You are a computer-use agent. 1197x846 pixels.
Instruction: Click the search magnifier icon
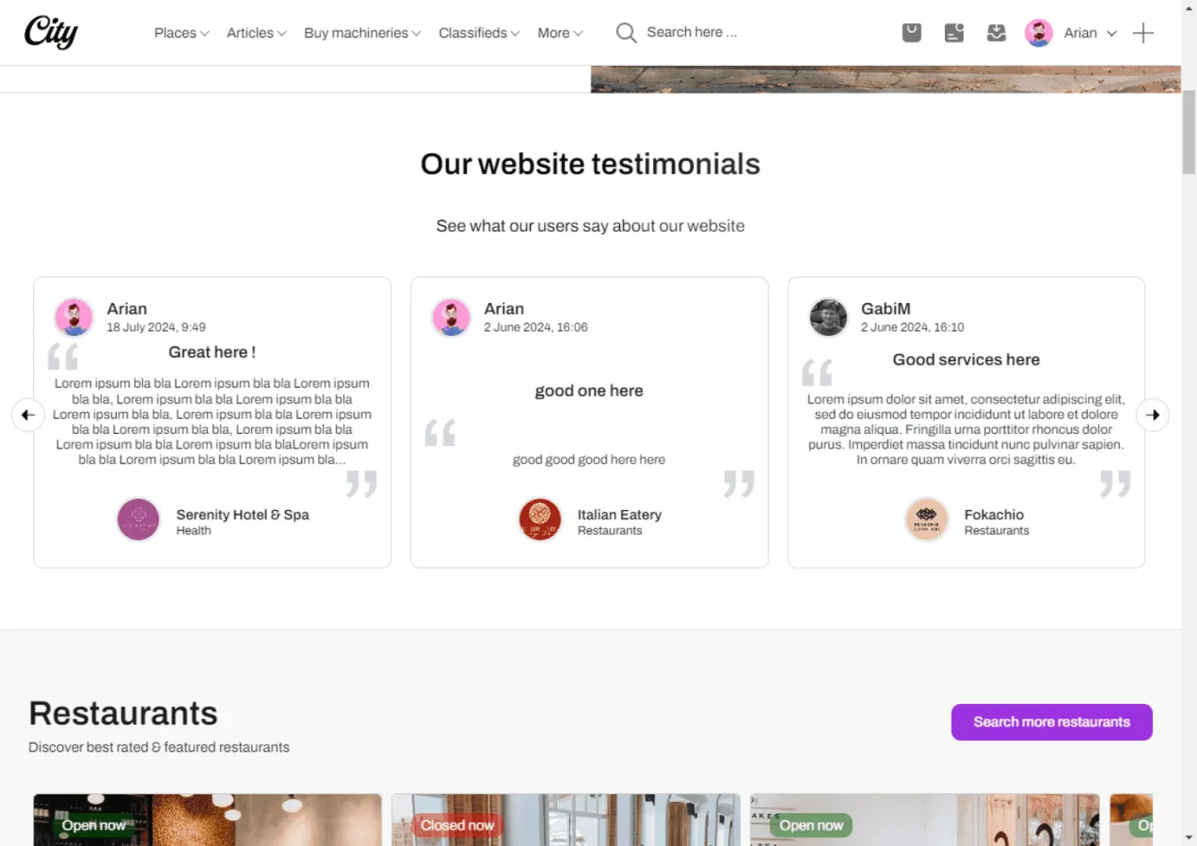pos(626,32)
